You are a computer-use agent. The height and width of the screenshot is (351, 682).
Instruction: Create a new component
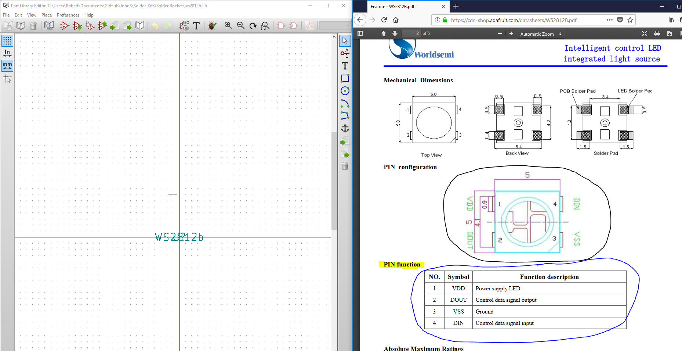coord(65,26)
